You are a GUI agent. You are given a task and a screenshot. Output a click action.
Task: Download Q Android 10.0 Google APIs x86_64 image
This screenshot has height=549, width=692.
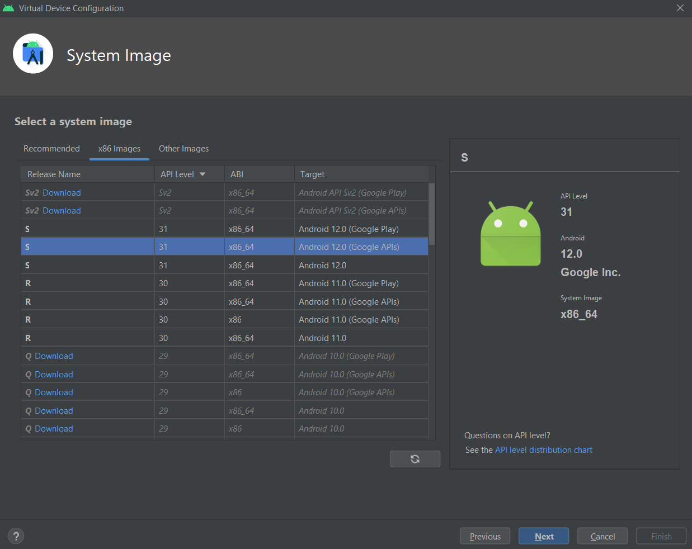[x=54, y=375]
